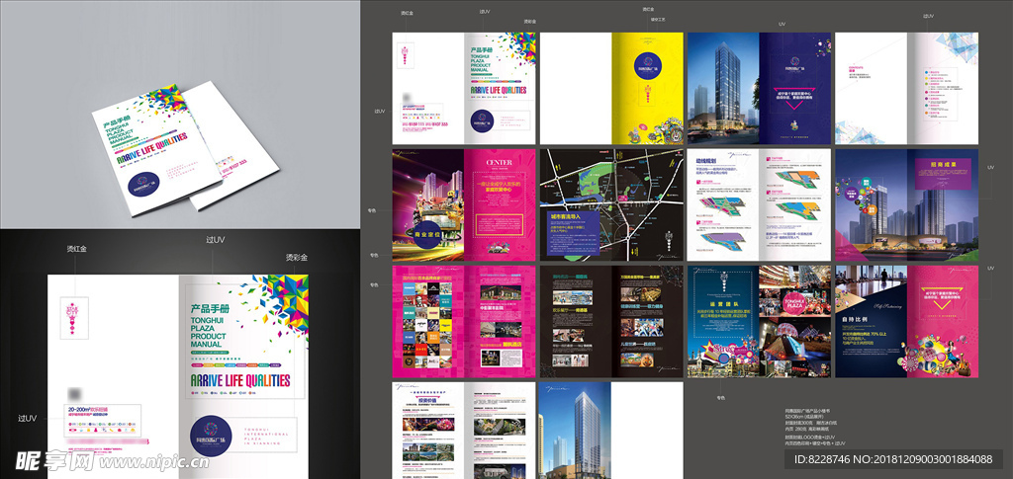Click large 过UV label beside 20-200m² box

27,419
